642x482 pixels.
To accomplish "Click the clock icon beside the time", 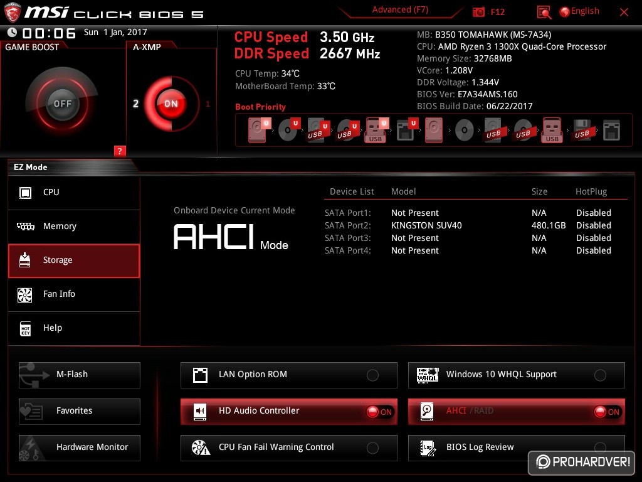I will tap(13, 33).
